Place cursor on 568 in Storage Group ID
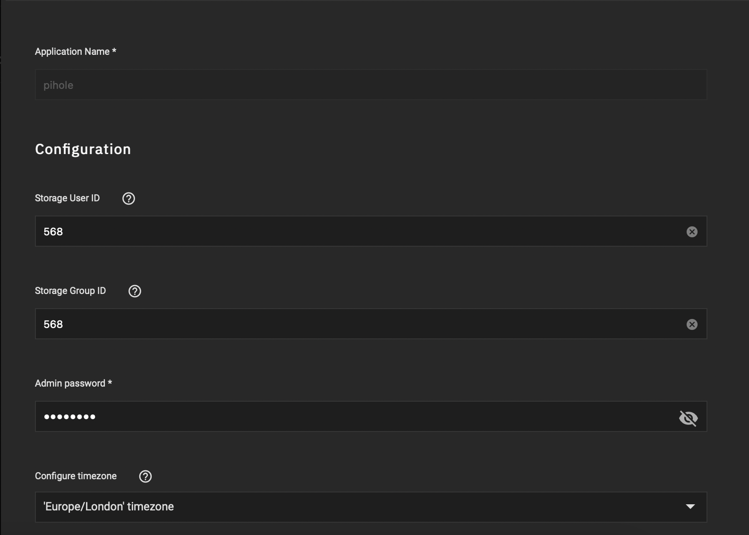Image resolution: width=749 pixels, height=535 pixels. (53, 324)
